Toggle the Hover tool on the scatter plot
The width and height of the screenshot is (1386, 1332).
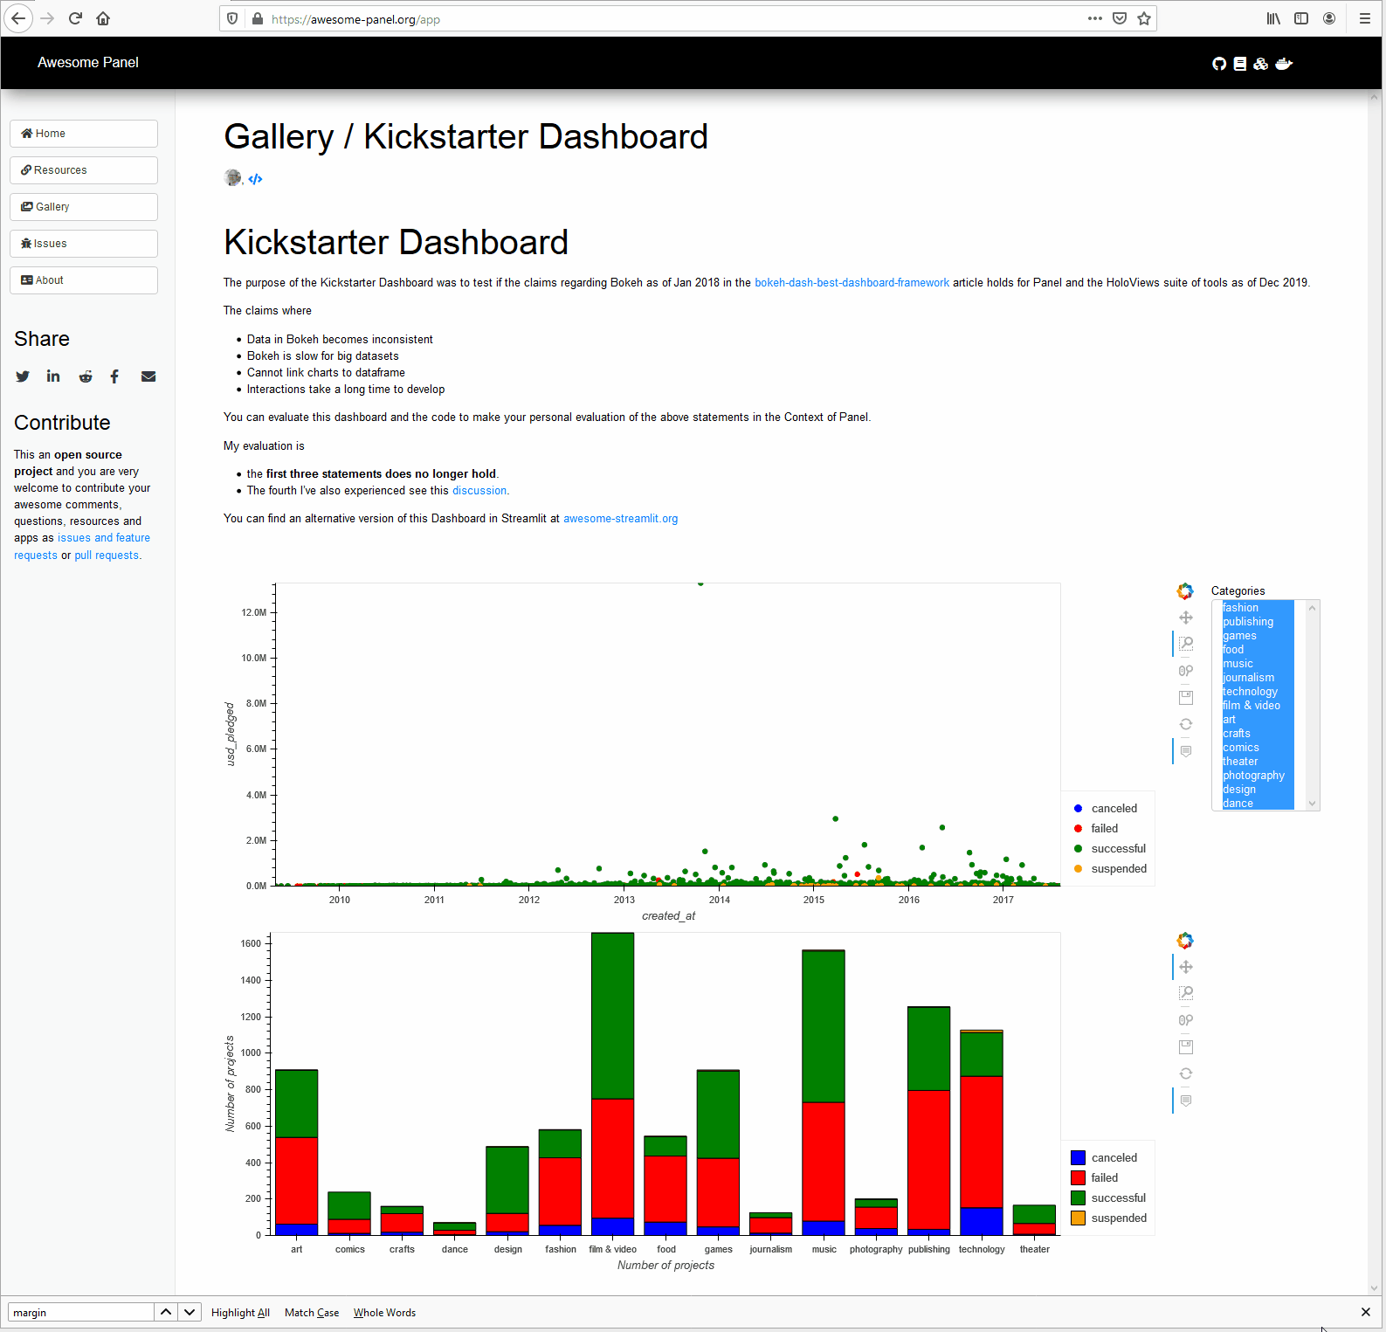1186,751
